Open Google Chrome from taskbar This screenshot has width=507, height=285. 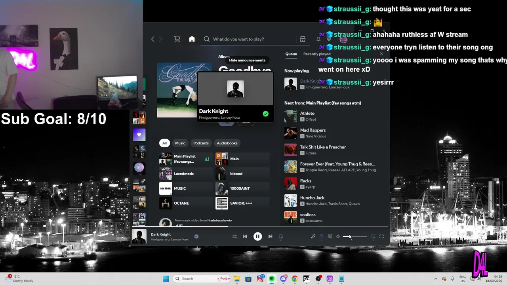tap(295, 279)
